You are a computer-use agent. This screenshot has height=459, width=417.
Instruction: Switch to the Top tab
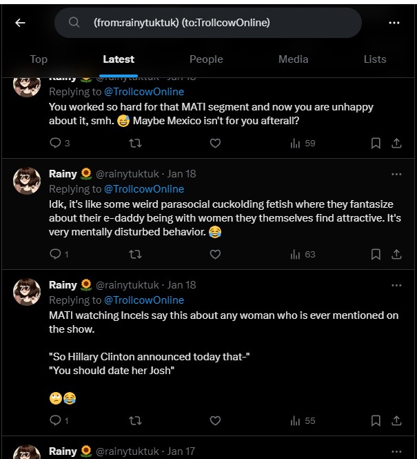click(x=39, y=59)
